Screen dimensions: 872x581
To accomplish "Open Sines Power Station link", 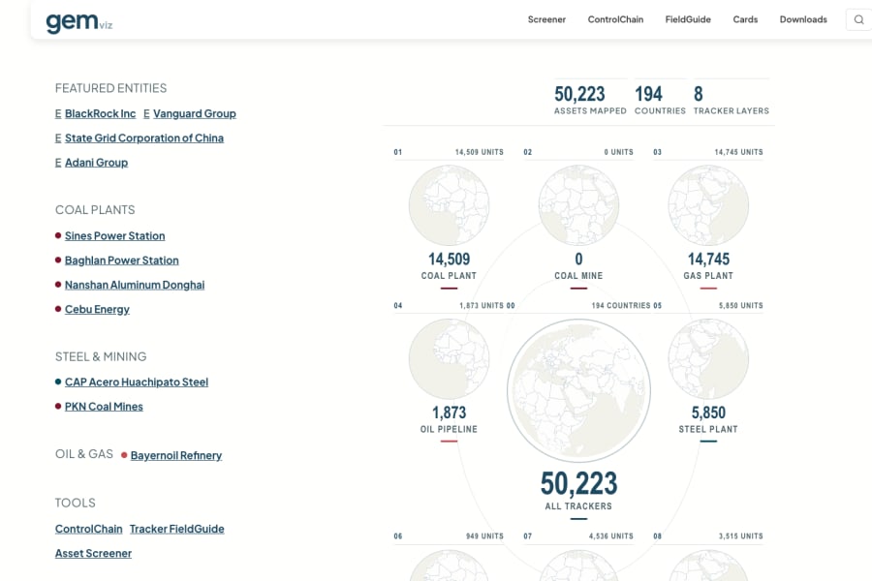I will [x=114, y=235].
